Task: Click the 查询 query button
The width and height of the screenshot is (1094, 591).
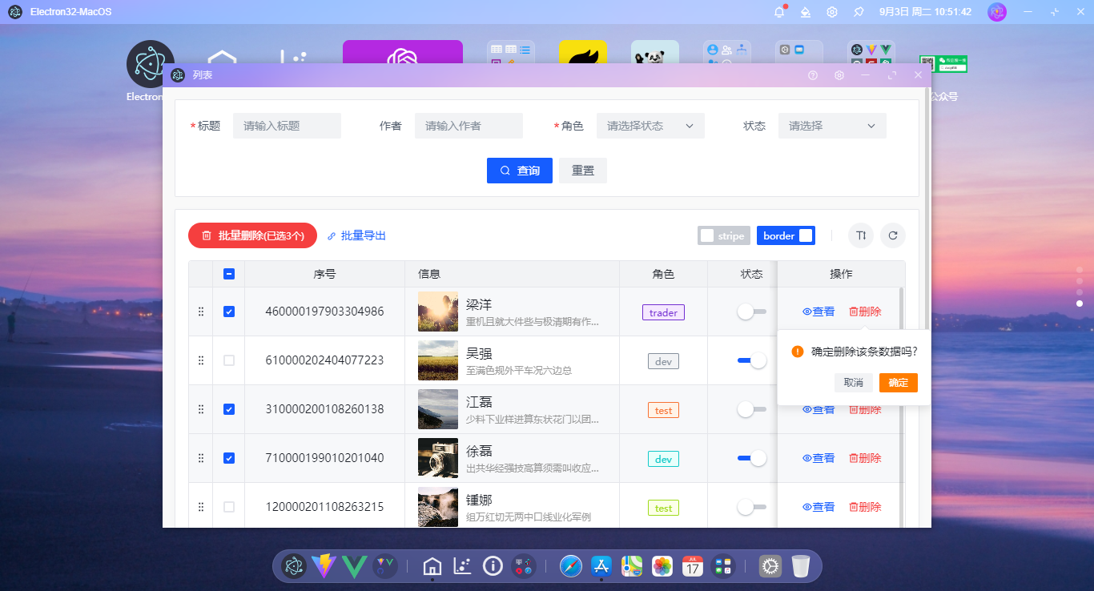Action: pyautogui.click(x=519, y=170)
